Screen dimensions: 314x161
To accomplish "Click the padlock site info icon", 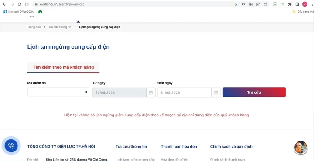I will pos(36,4).
